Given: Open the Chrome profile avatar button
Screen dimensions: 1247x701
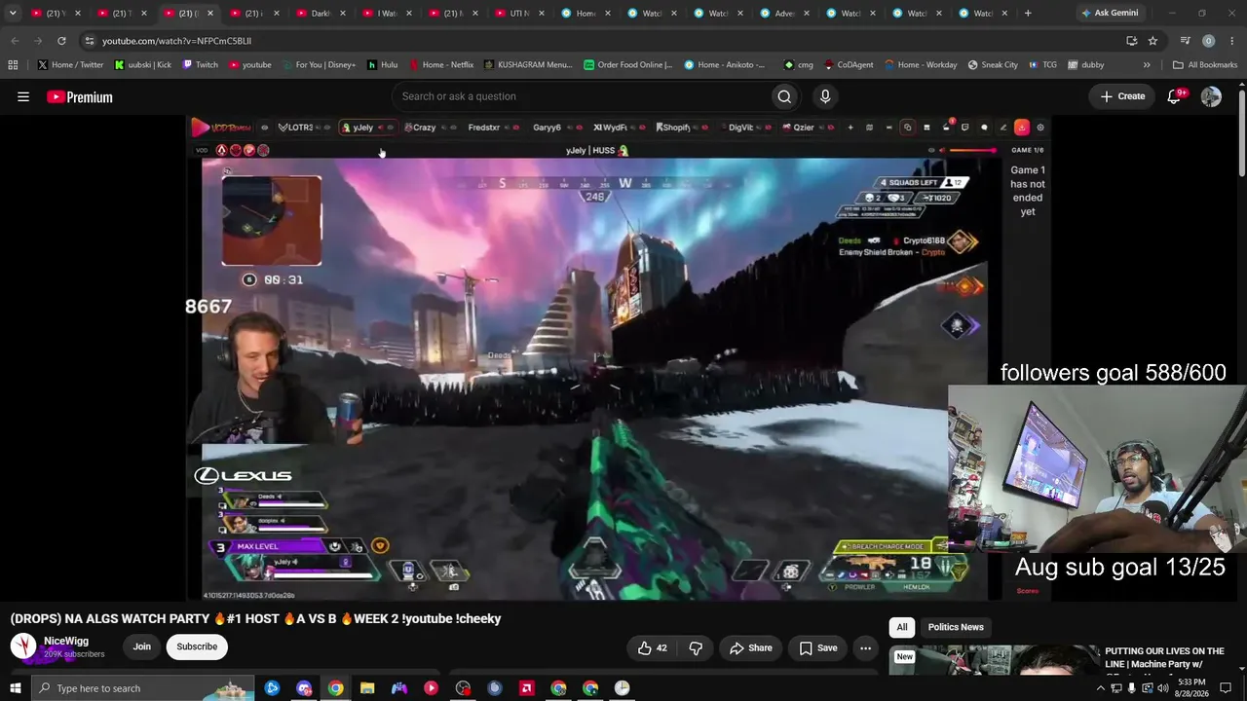Looking at the screenshot, I should point(1209,41).
